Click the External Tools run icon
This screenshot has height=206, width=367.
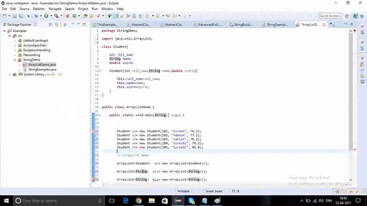56,16
